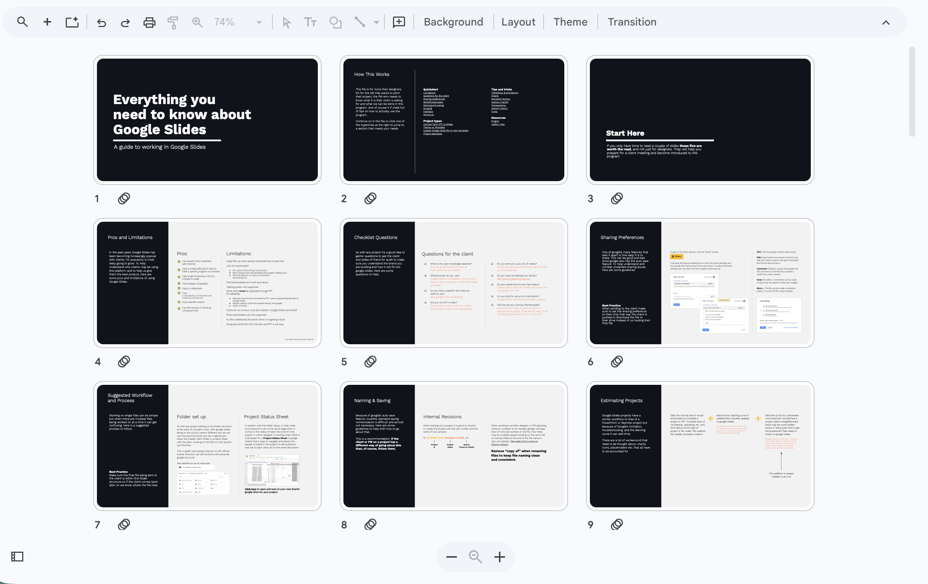This screenshot has width=928, height=584.
Task: Print the presentation
Action: click(150, 22)
